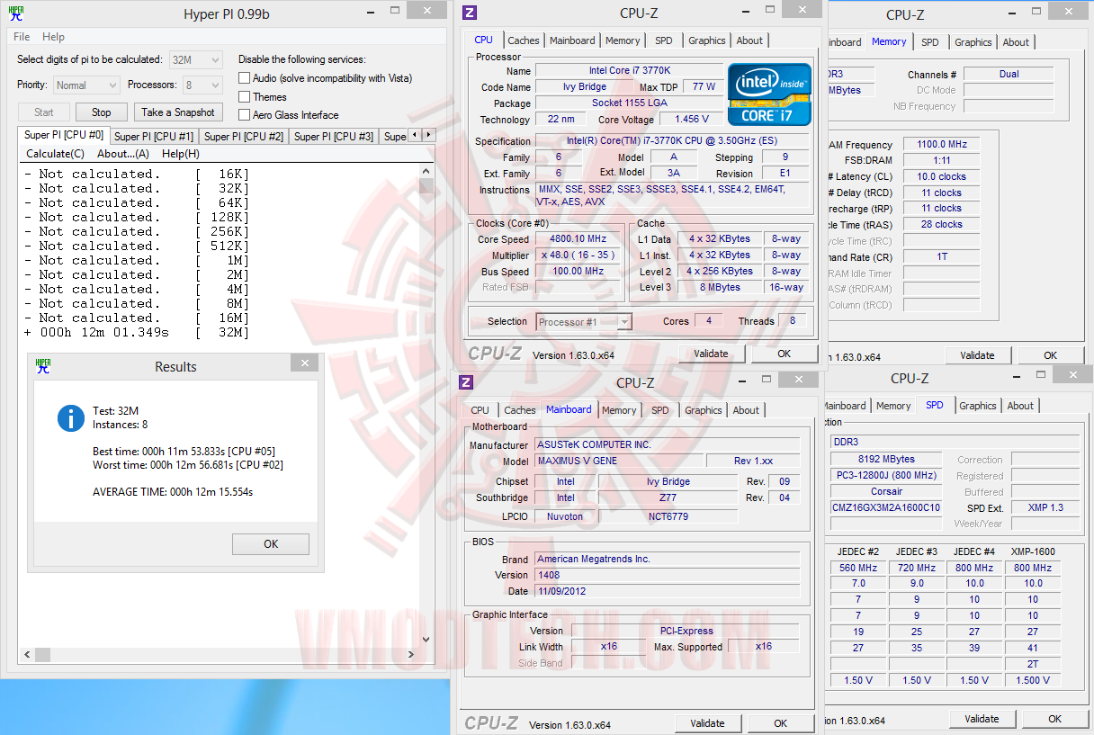The height and width of the screenshot is (735, 1094).
Task: Click the Take a Snapshot button
Action: 178,112
